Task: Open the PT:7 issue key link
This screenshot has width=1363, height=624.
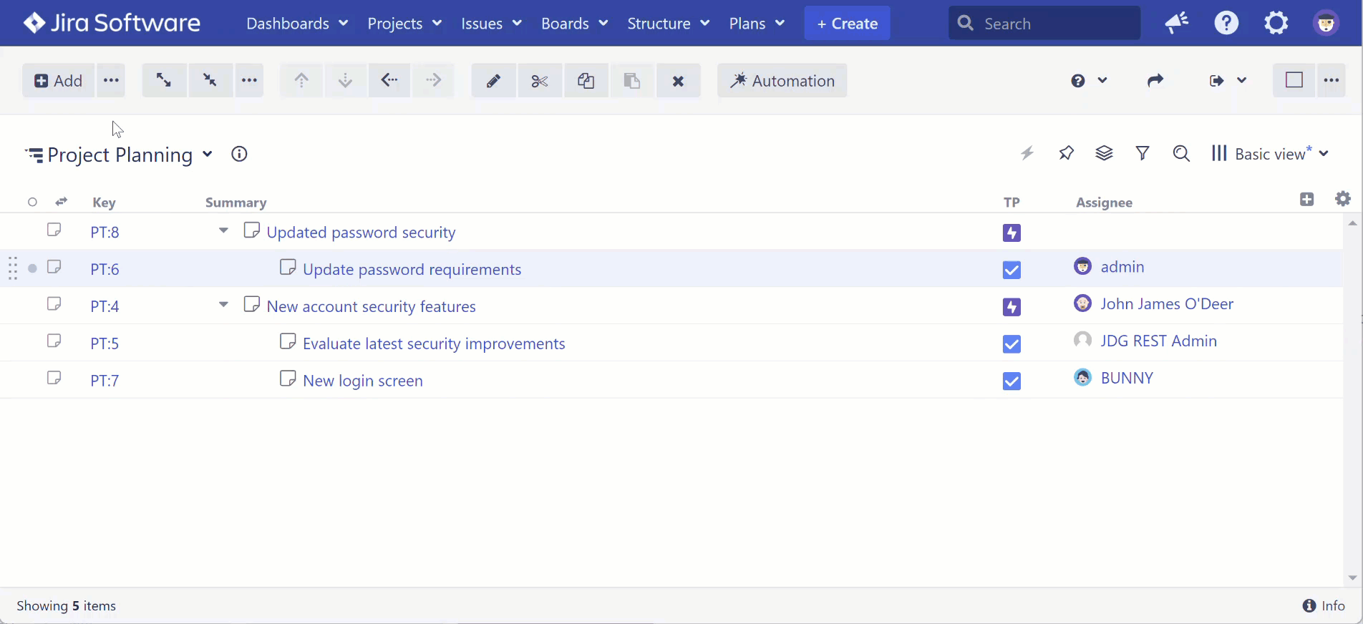Action: click(105, 381)
